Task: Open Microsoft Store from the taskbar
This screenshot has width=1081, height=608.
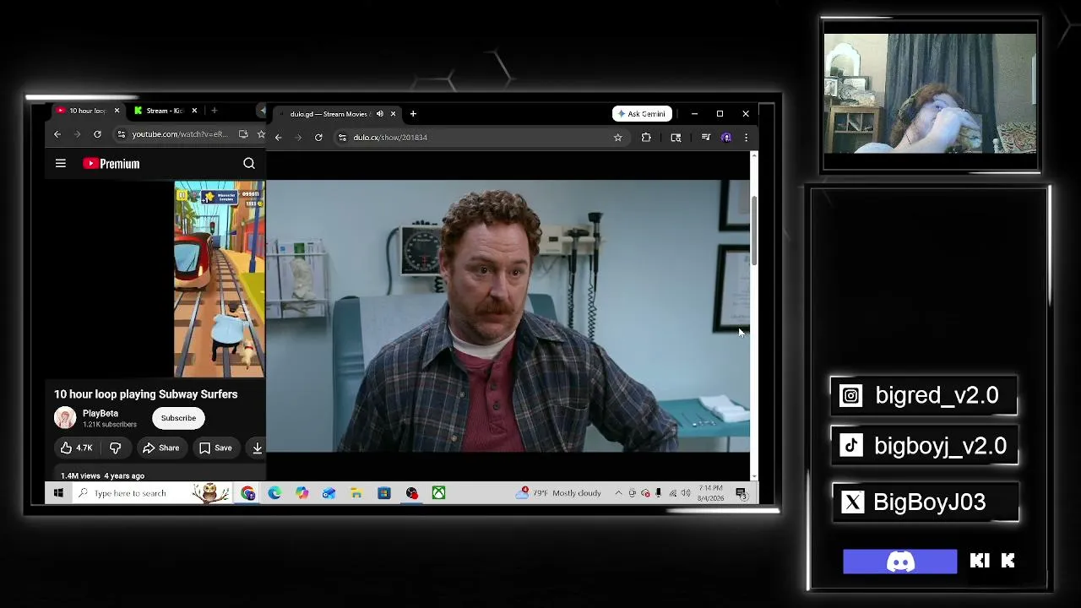Action: [x=383, y=493]
